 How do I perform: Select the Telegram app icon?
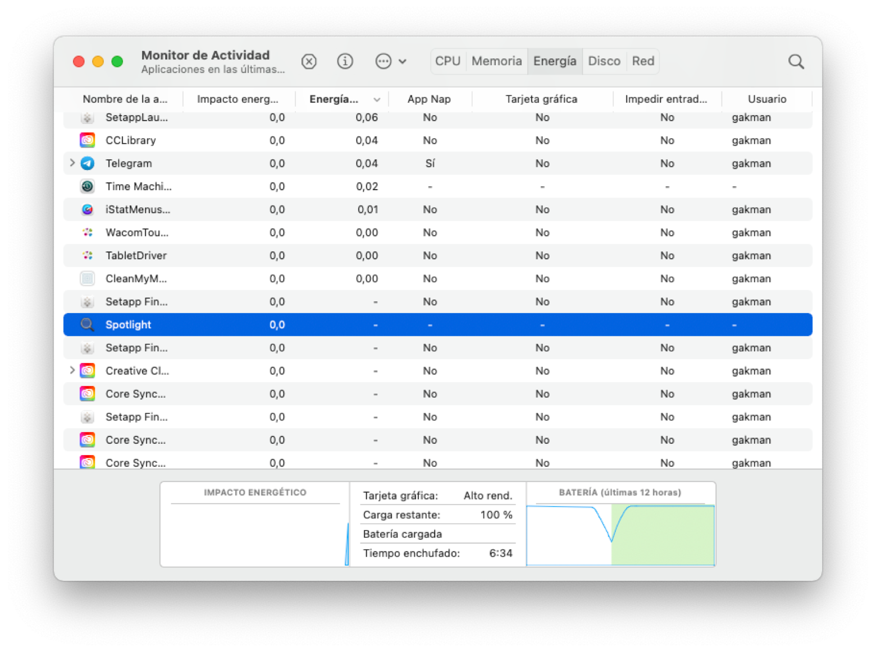tap(87, 163)
